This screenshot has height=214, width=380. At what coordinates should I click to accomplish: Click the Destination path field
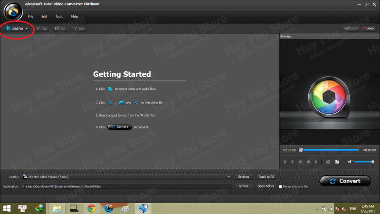pos(126,186)
